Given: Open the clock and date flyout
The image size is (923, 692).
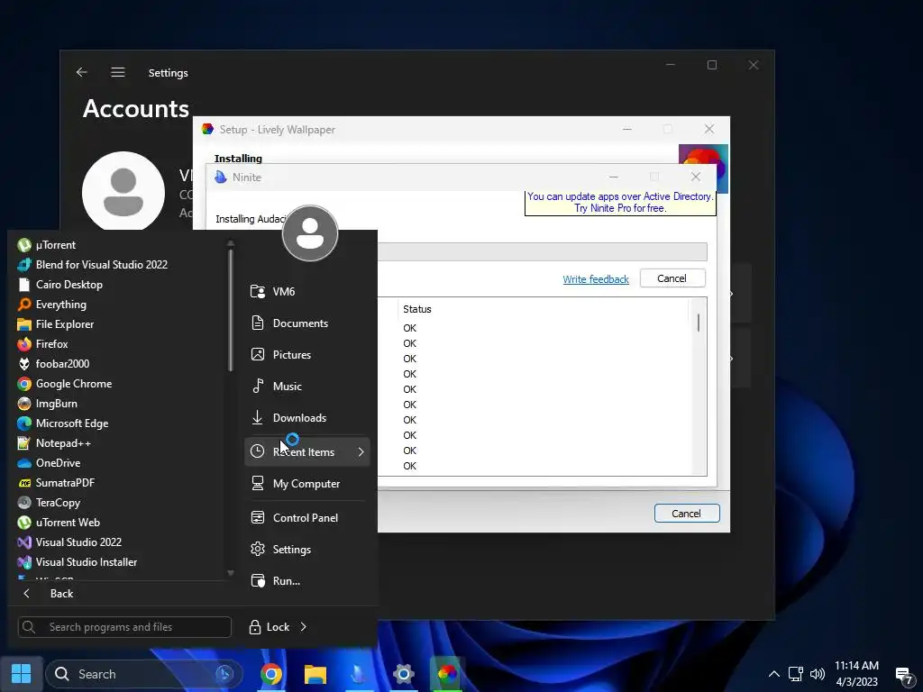Looking at the screenshot, I should (857, 674).
